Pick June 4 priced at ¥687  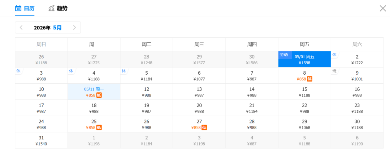tap(252, 140)
